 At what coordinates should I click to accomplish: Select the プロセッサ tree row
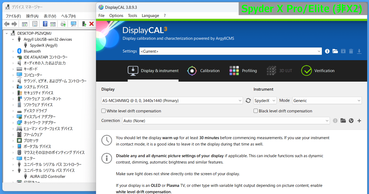click(31, 140)
